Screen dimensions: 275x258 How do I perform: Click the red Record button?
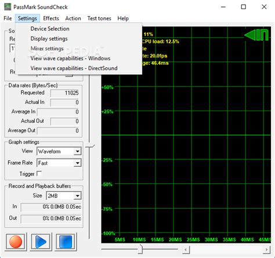tap(16, 242)
